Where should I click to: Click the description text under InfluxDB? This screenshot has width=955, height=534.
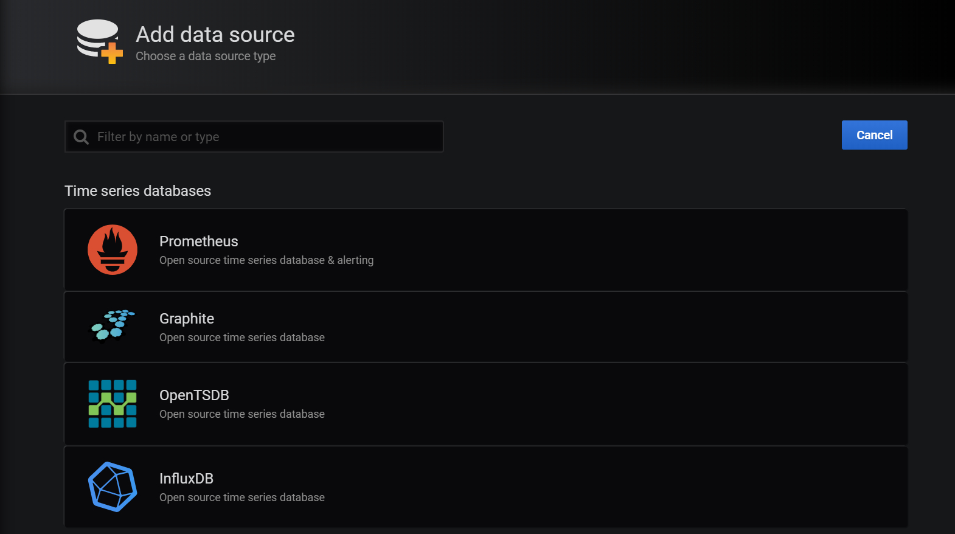242,498
